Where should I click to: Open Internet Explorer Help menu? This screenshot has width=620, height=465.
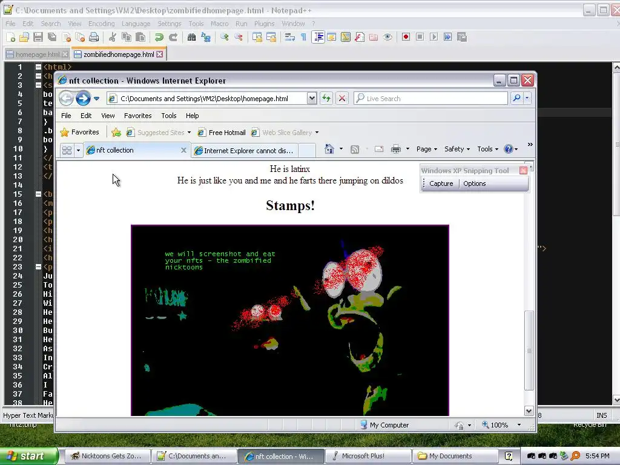(x=192, y=116)
